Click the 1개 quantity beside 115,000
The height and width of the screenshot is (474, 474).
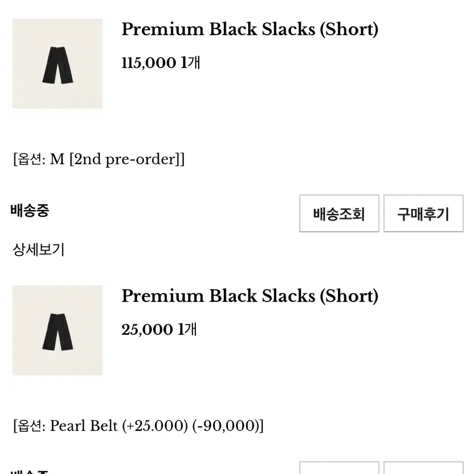[190, 63]
